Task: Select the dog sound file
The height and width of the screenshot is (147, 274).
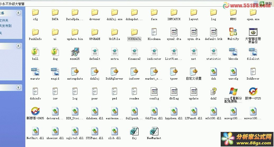Action: point(55,54)
